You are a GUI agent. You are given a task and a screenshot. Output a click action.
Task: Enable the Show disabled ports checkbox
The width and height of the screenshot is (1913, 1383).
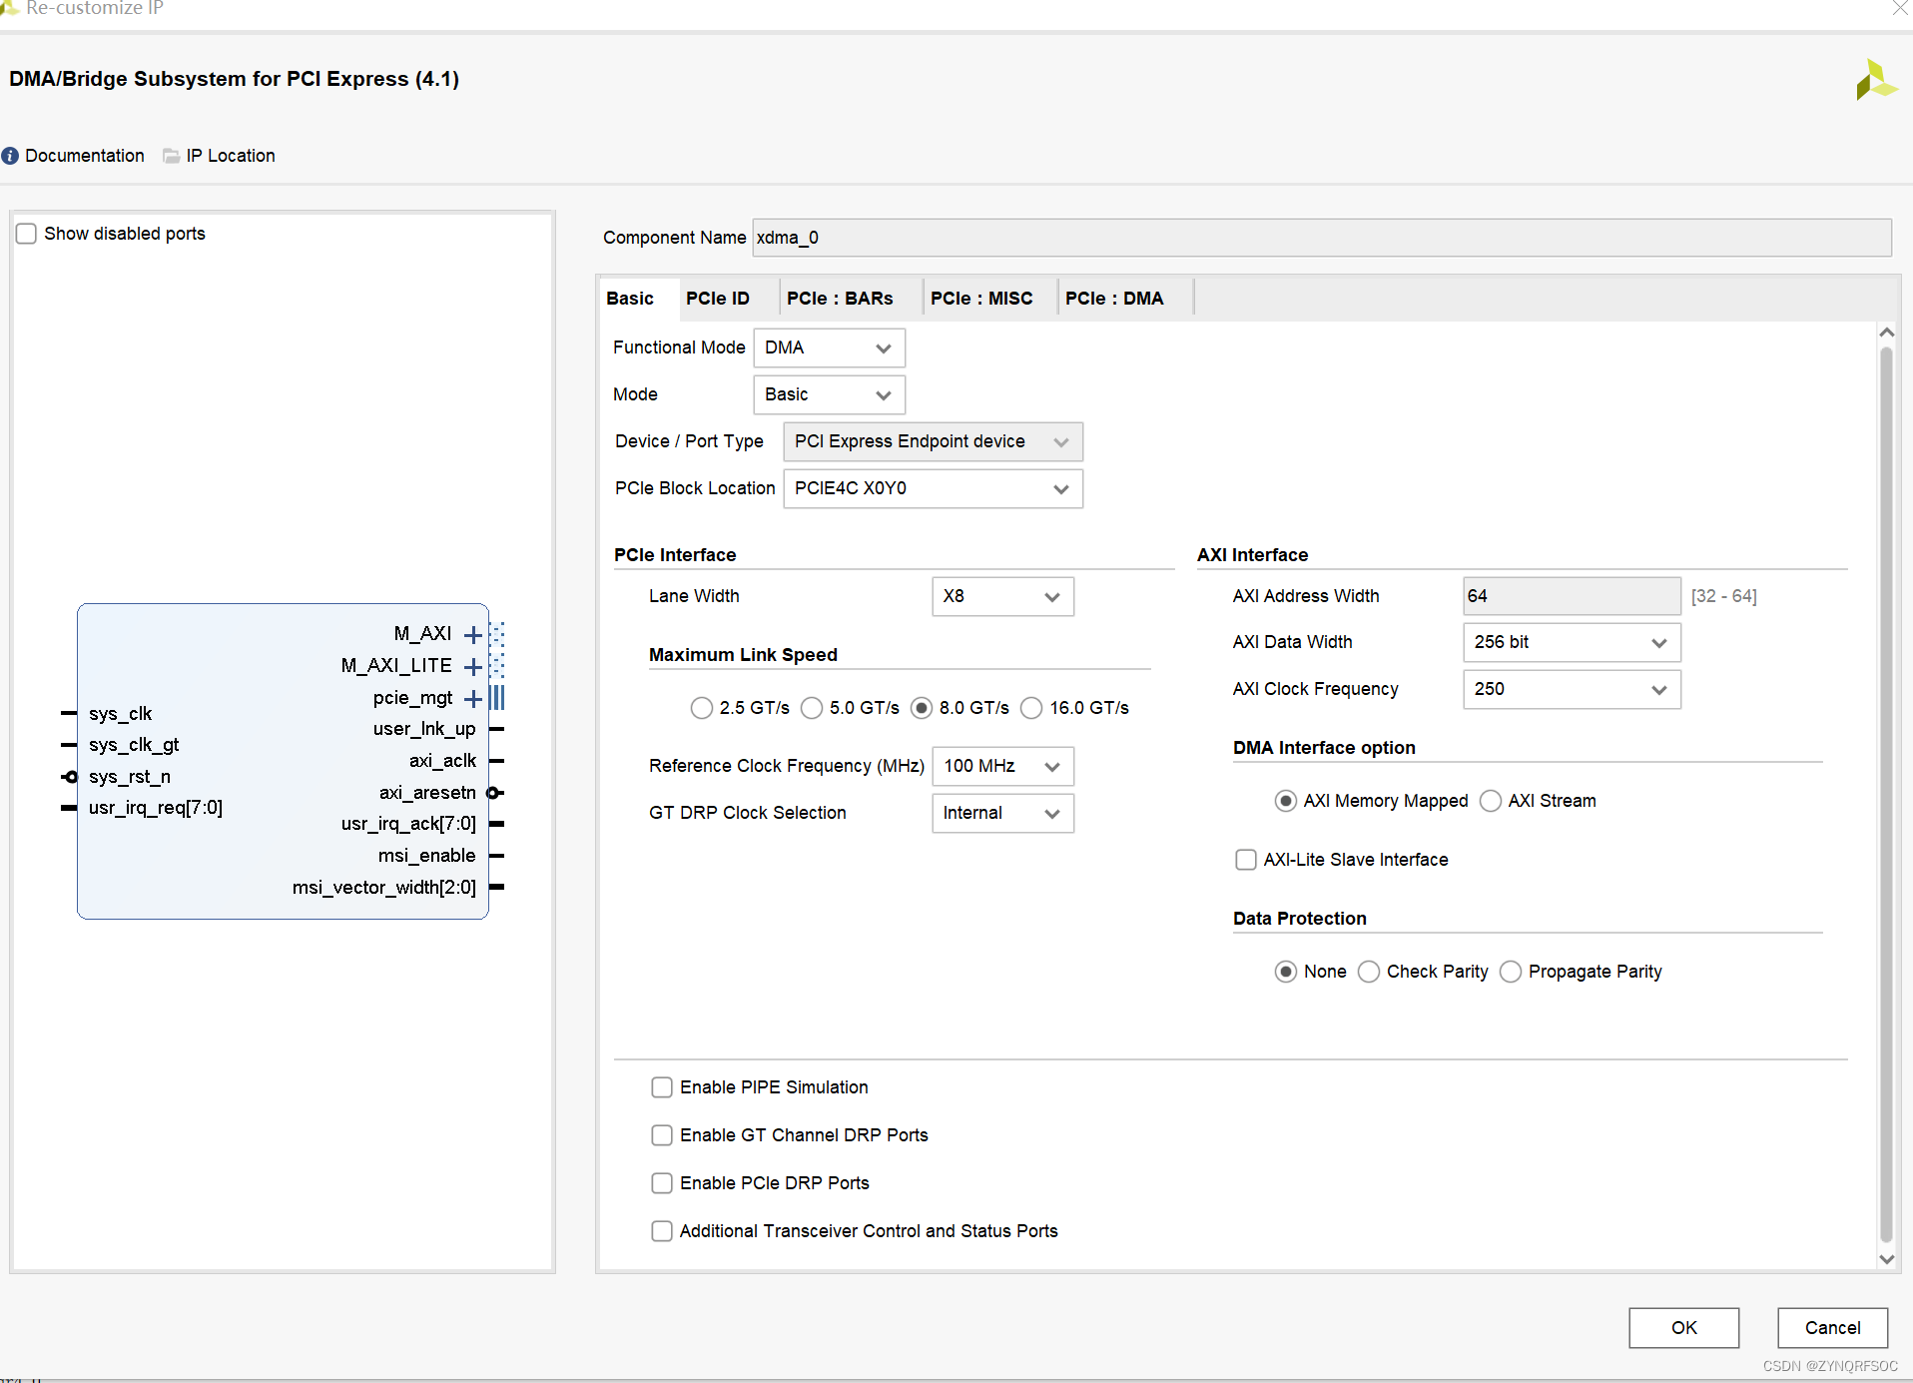pyautogui.click(x=26, y=233)
